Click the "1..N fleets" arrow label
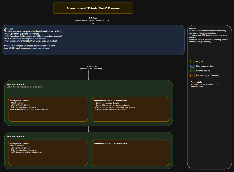 tap(93, 18)
